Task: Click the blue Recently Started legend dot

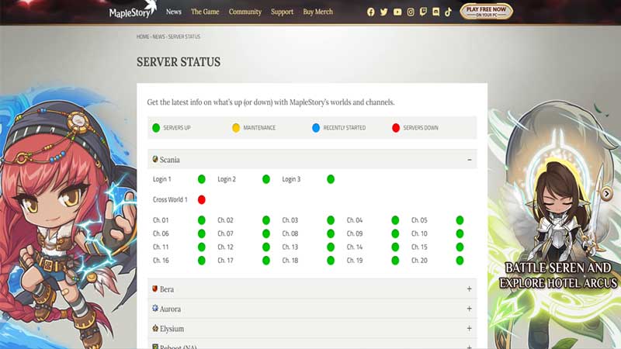Action: point(316,128)
